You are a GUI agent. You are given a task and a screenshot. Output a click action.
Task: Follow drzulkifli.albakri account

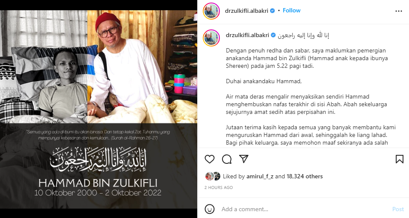292,10
